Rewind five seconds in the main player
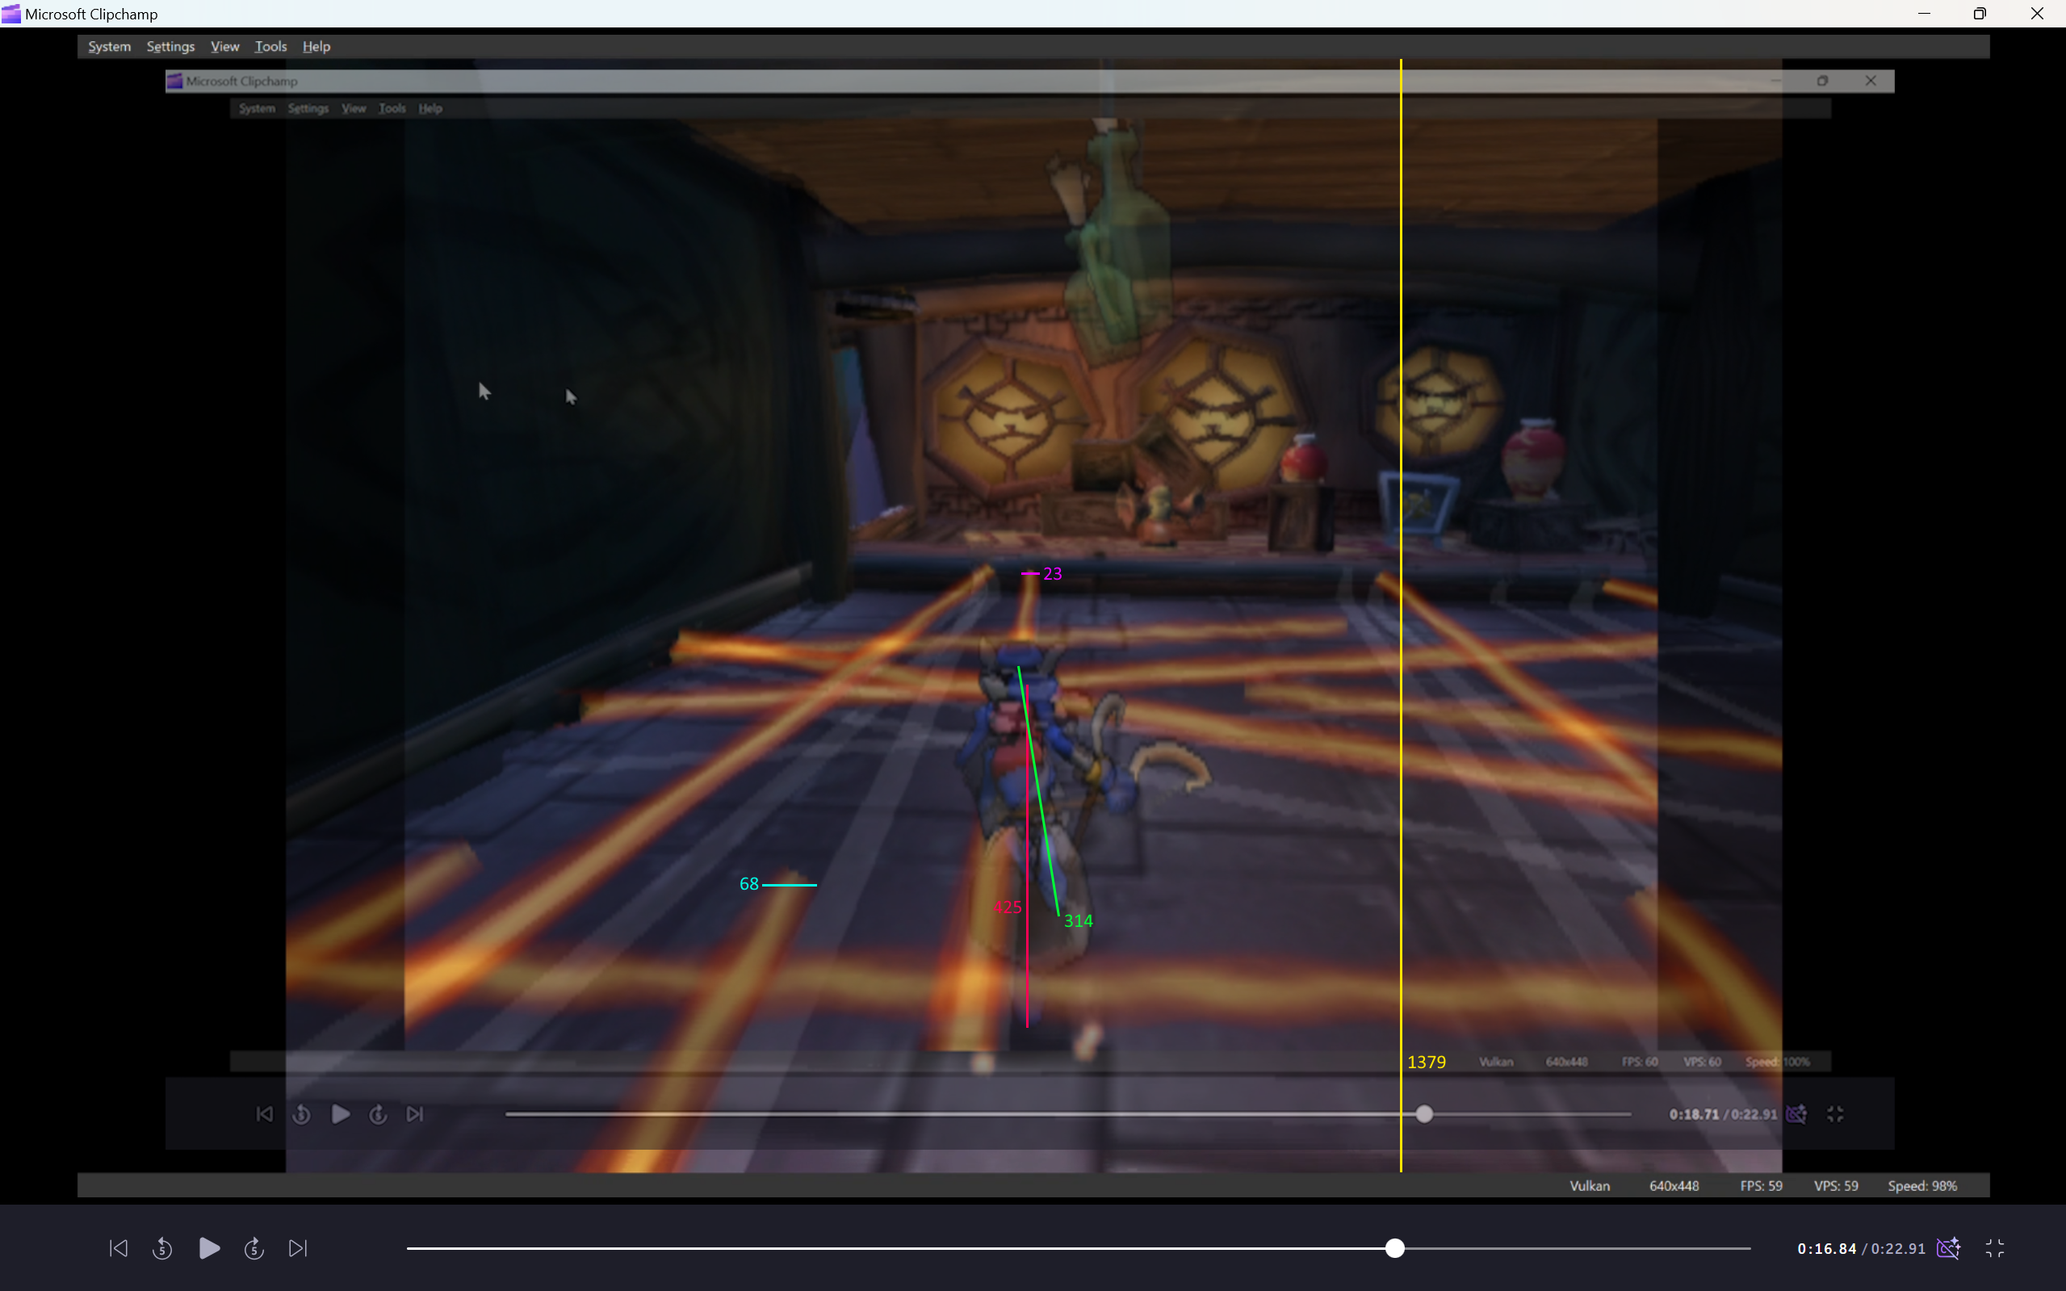 click(162, 1248)
